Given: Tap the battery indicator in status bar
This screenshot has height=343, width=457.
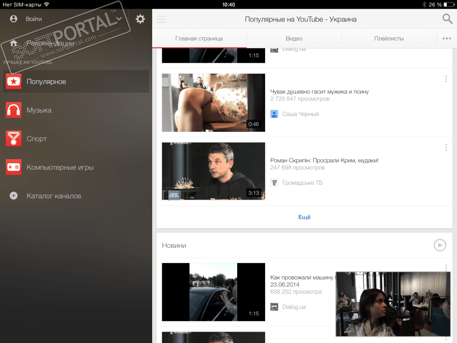Looking at the screenshot, I should point(449,5).
